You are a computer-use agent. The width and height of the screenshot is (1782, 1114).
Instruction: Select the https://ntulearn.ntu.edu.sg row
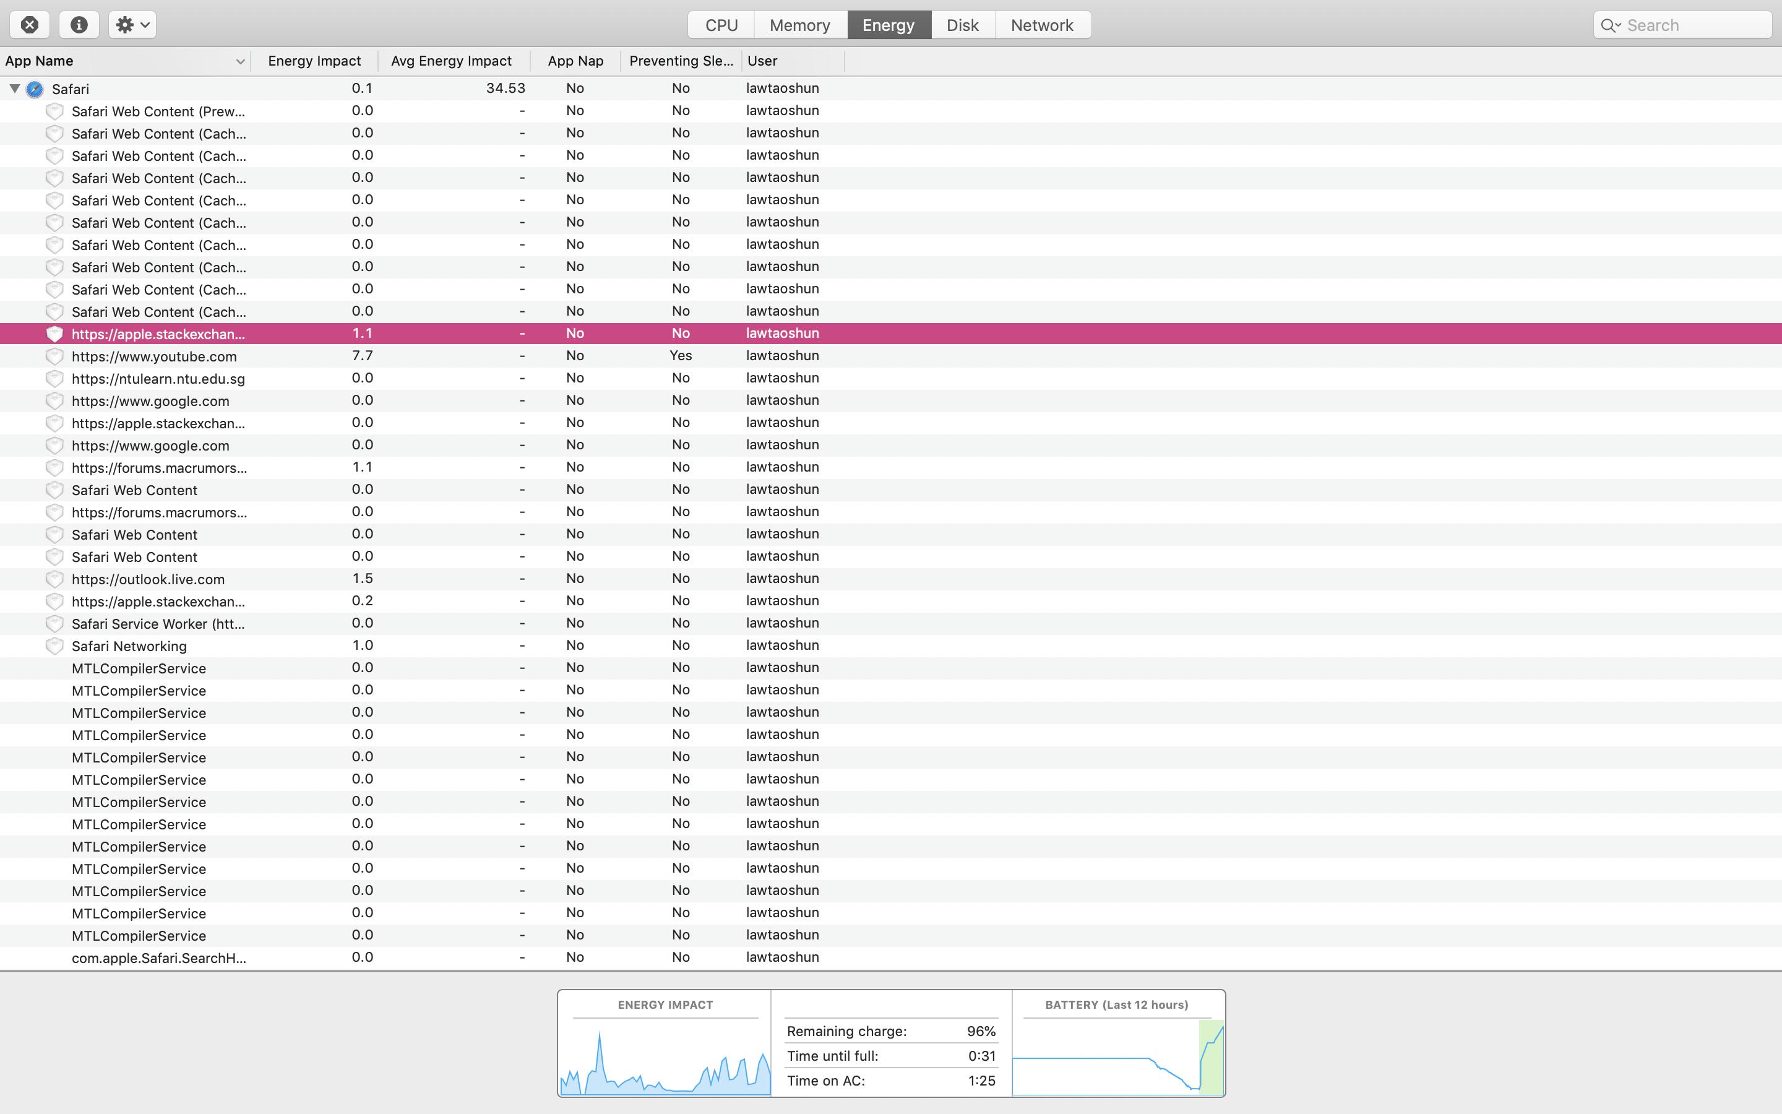tap(891, 378)
